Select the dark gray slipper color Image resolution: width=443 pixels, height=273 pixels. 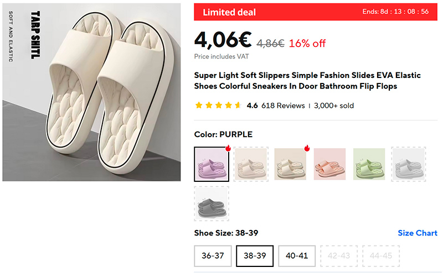211,203
